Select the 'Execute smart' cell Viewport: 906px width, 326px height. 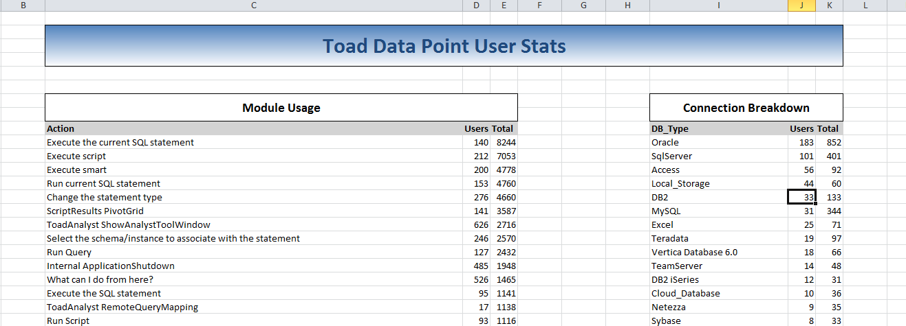tap(253, 170)
